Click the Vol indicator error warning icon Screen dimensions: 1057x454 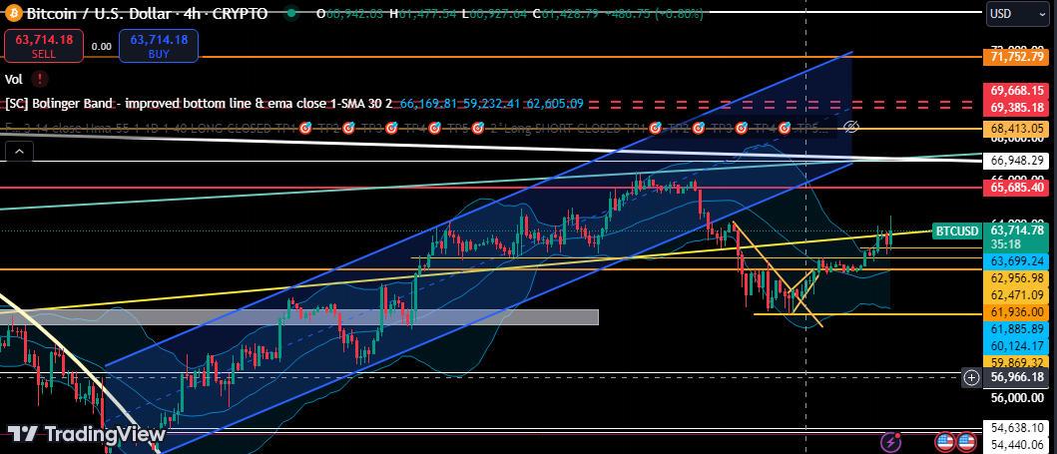pyautogui.click(x=39, y=79)
